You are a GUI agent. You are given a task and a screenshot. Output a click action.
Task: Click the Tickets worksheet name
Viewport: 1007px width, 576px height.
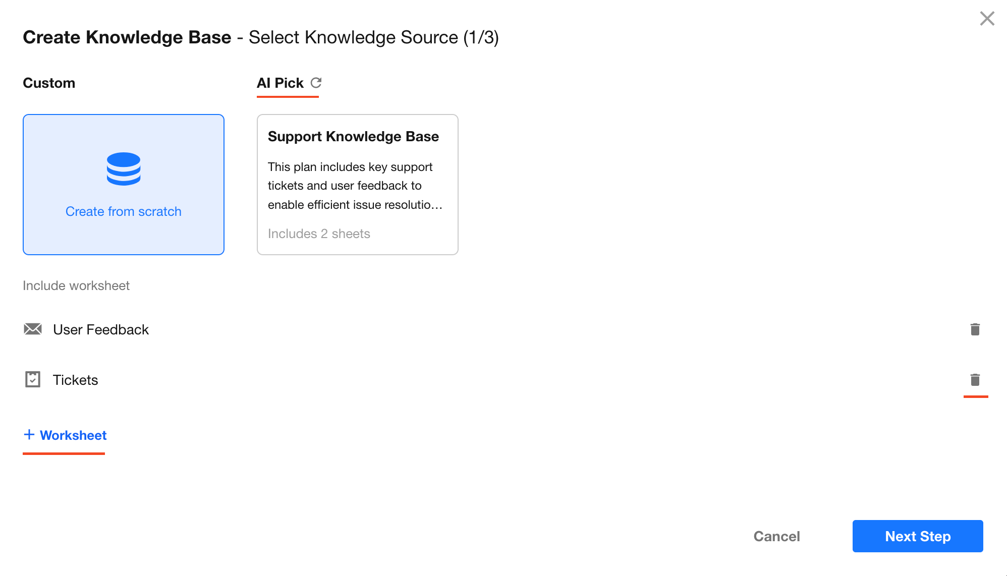(x=75, y=380)
